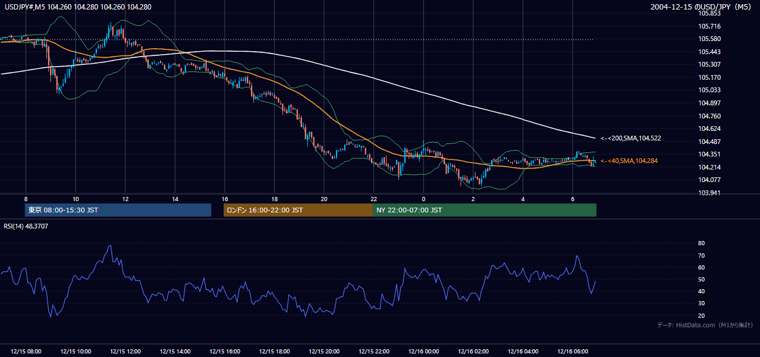Click price axis value 105.307
The width and height of the screenshot is (760, 357).
(710, 64)
